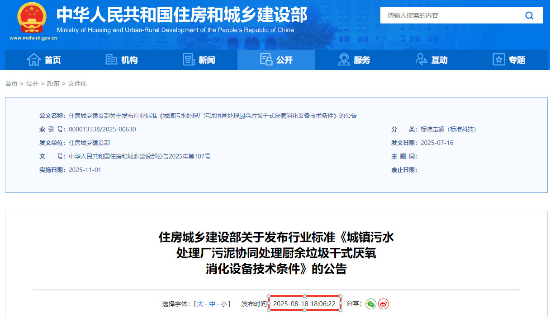Click the document number 中华人民共和国住房和城乡建设部公告2025年第107号
The height and width of the screenshot is (317, 550).
(139, 156)
